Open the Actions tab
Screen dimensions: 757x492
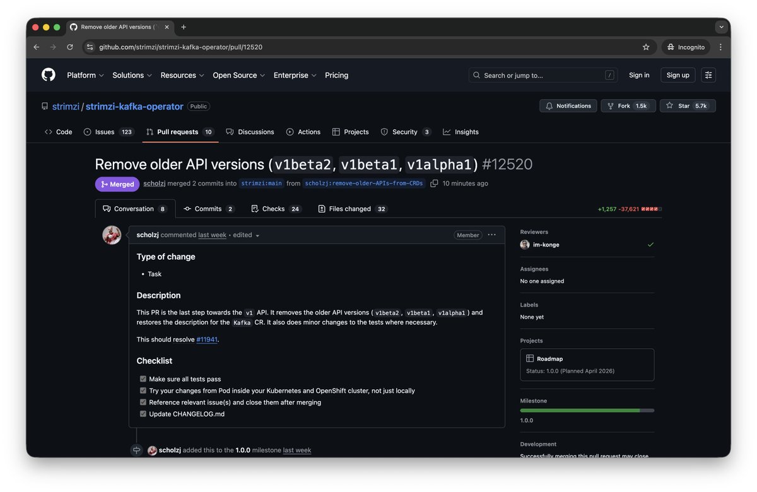(303, 132)
